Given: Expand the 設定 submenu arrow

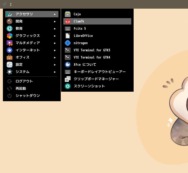Looking at the screenshot, I should [55, 65].
